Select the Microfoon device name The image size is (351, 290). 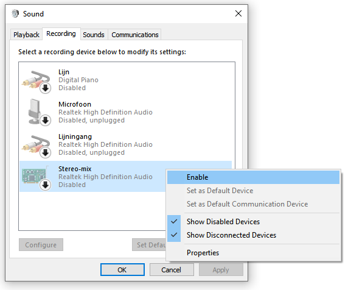75,104
